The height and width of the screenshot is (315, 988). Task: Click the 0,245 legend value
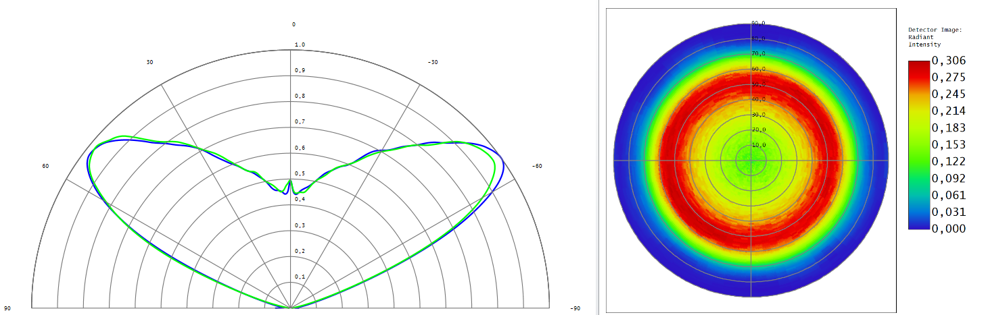(949, 94)
